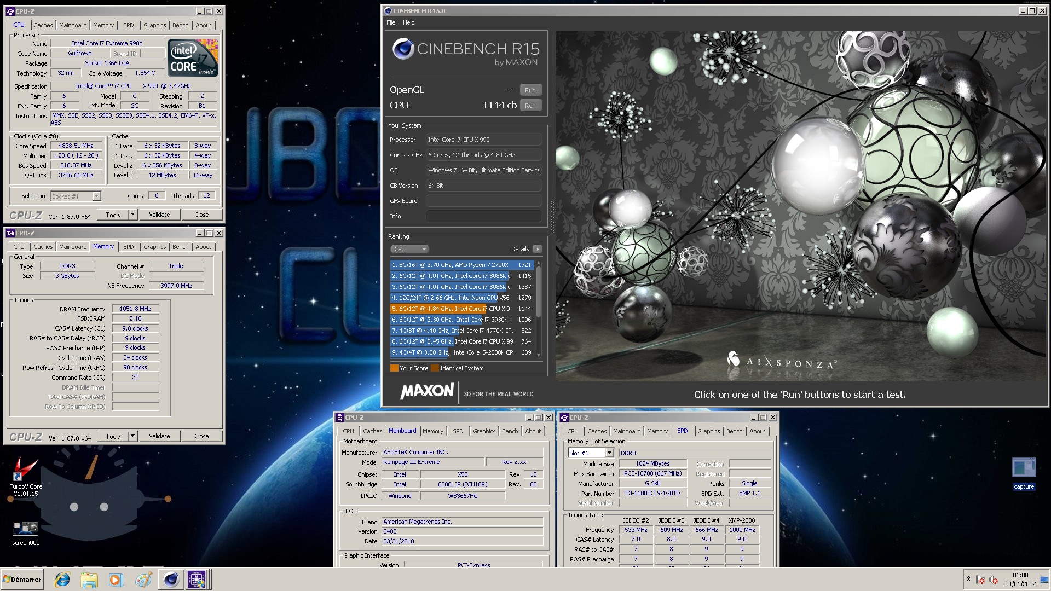Open Paint taskbar icon
This screenshot has width=1051, height=591.
pos(143,580)
